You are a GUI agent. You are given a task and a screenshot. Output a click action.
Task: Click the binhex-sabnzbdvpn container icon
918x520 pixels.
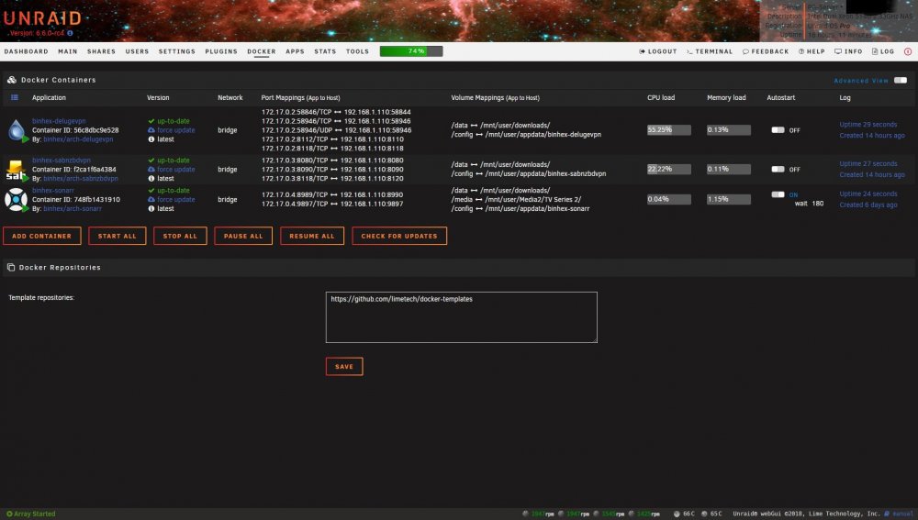[17, 169]
